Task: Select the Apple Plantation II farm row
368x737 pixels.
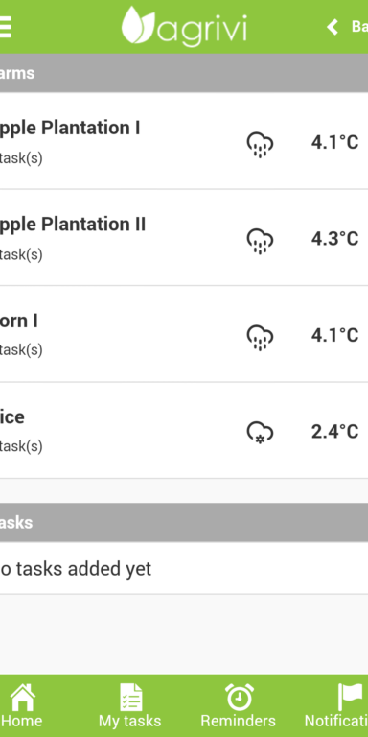Action: pyautogui.click(x=184, y=238)
